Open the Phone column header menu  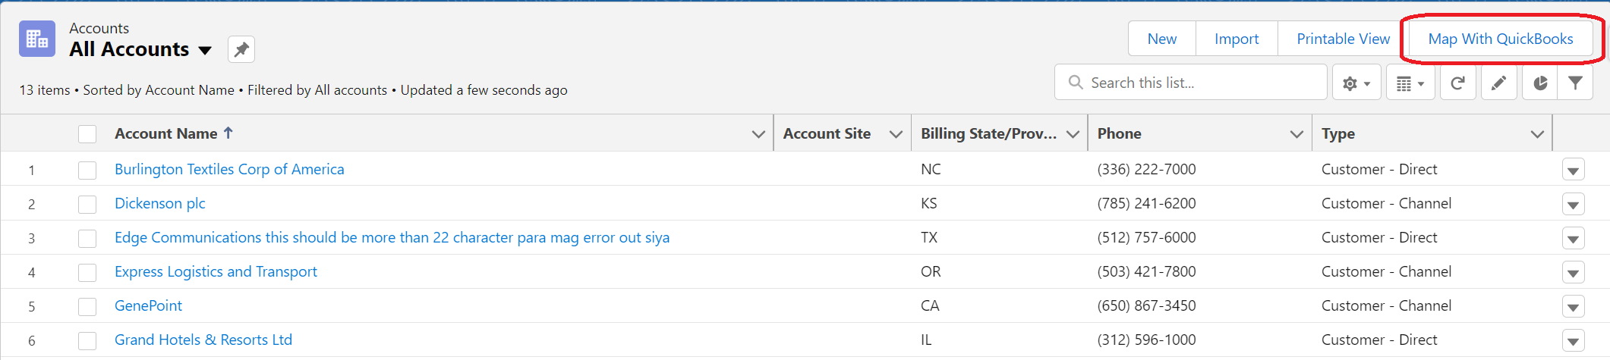pyautogui.click(x=1296, y=134)
